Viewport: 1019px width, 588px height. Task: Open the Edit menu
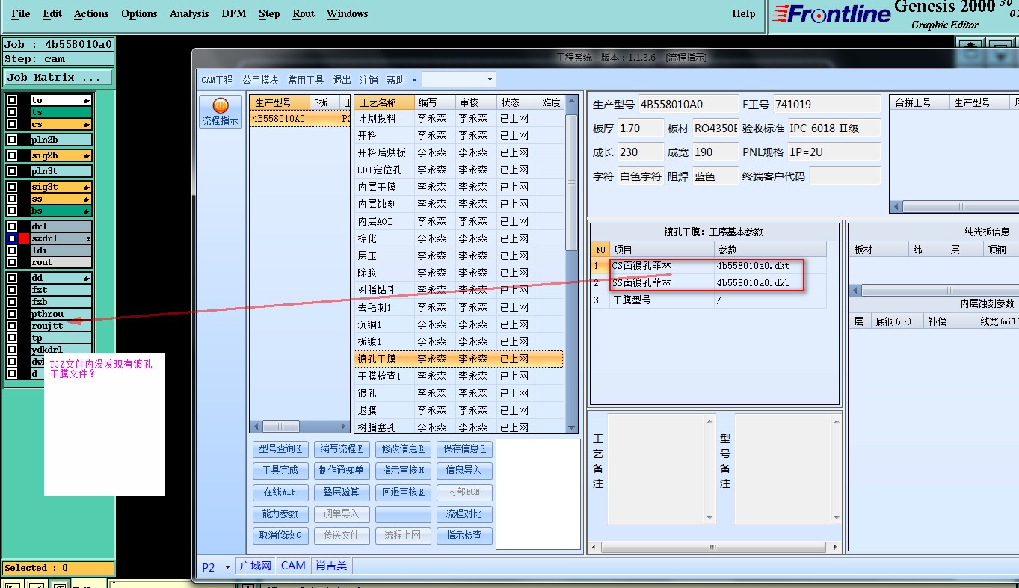[52, 13]
